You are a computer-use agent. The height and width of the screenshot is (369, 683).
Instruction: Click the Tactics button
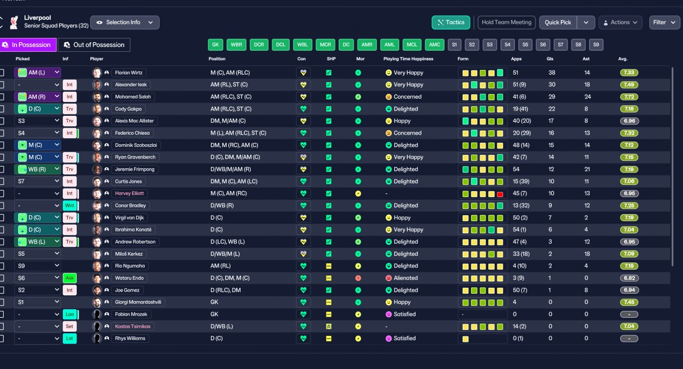coord(451,22)
